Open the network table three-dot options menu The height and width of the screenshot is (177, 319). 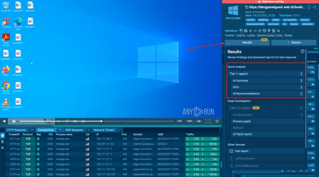pos(220,130)
